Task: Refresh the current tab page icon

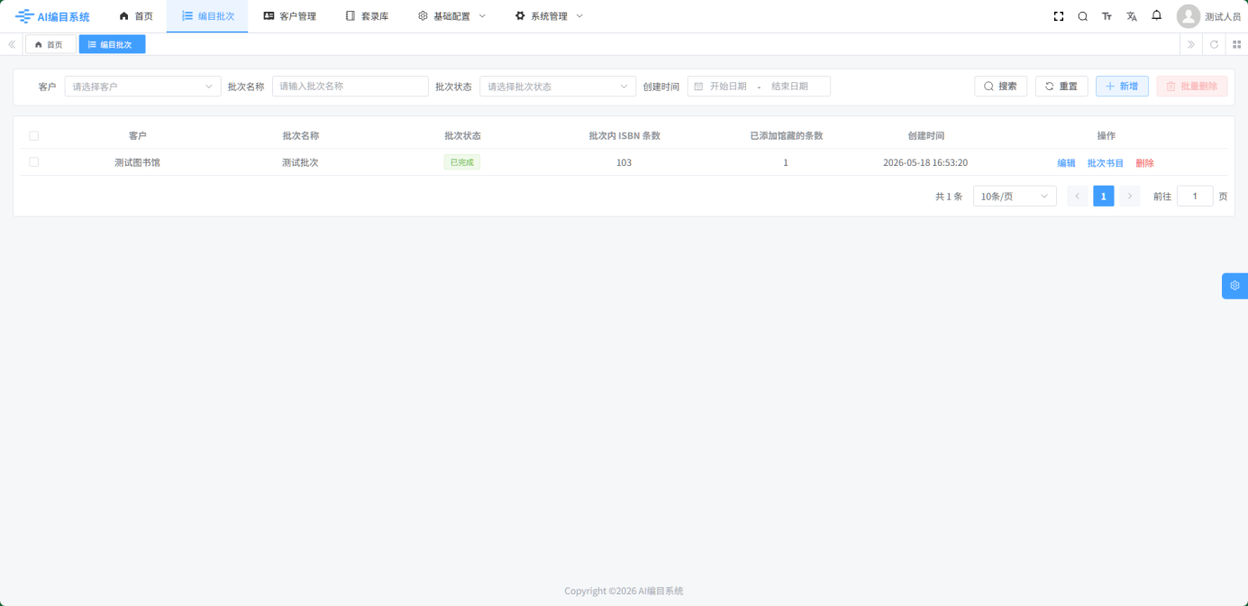Action: (x=1214, y=44)
